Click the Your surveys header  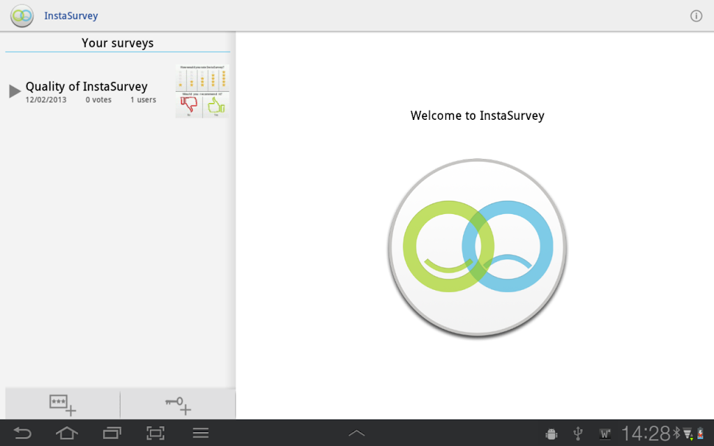tap(117, 43)
